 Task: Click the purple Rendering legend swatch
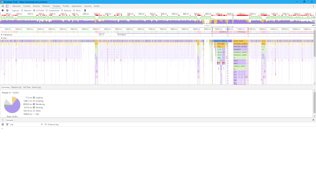(x=34, y=104)
